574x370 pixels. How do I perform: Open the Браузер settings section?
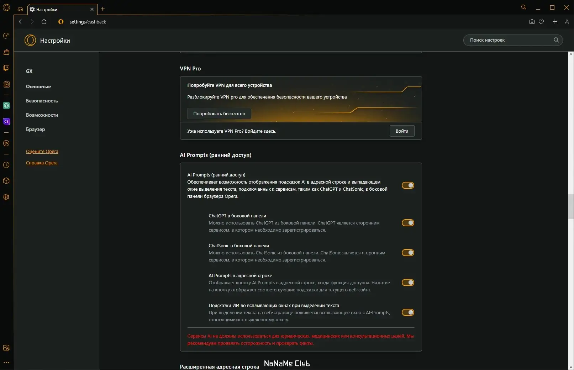(x=36, y=129)
